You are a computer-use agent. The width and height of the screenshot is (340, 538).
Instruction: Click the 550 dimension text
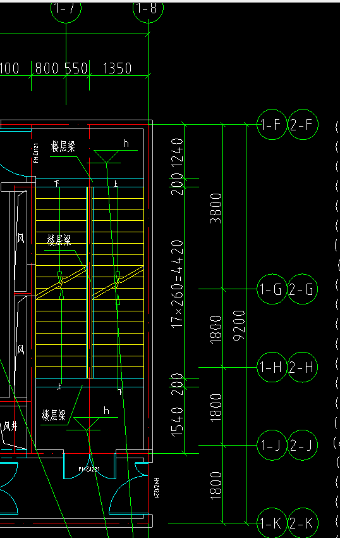76,68
